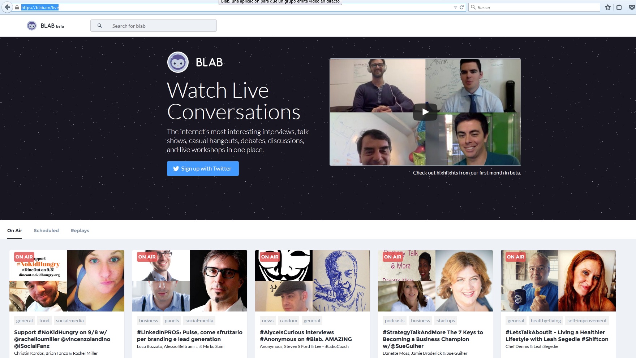This screenshot has width=636, height=358.
Task: Click ON AIR badge on LetsTalkAboutit card
Action: tap(515, 257)
